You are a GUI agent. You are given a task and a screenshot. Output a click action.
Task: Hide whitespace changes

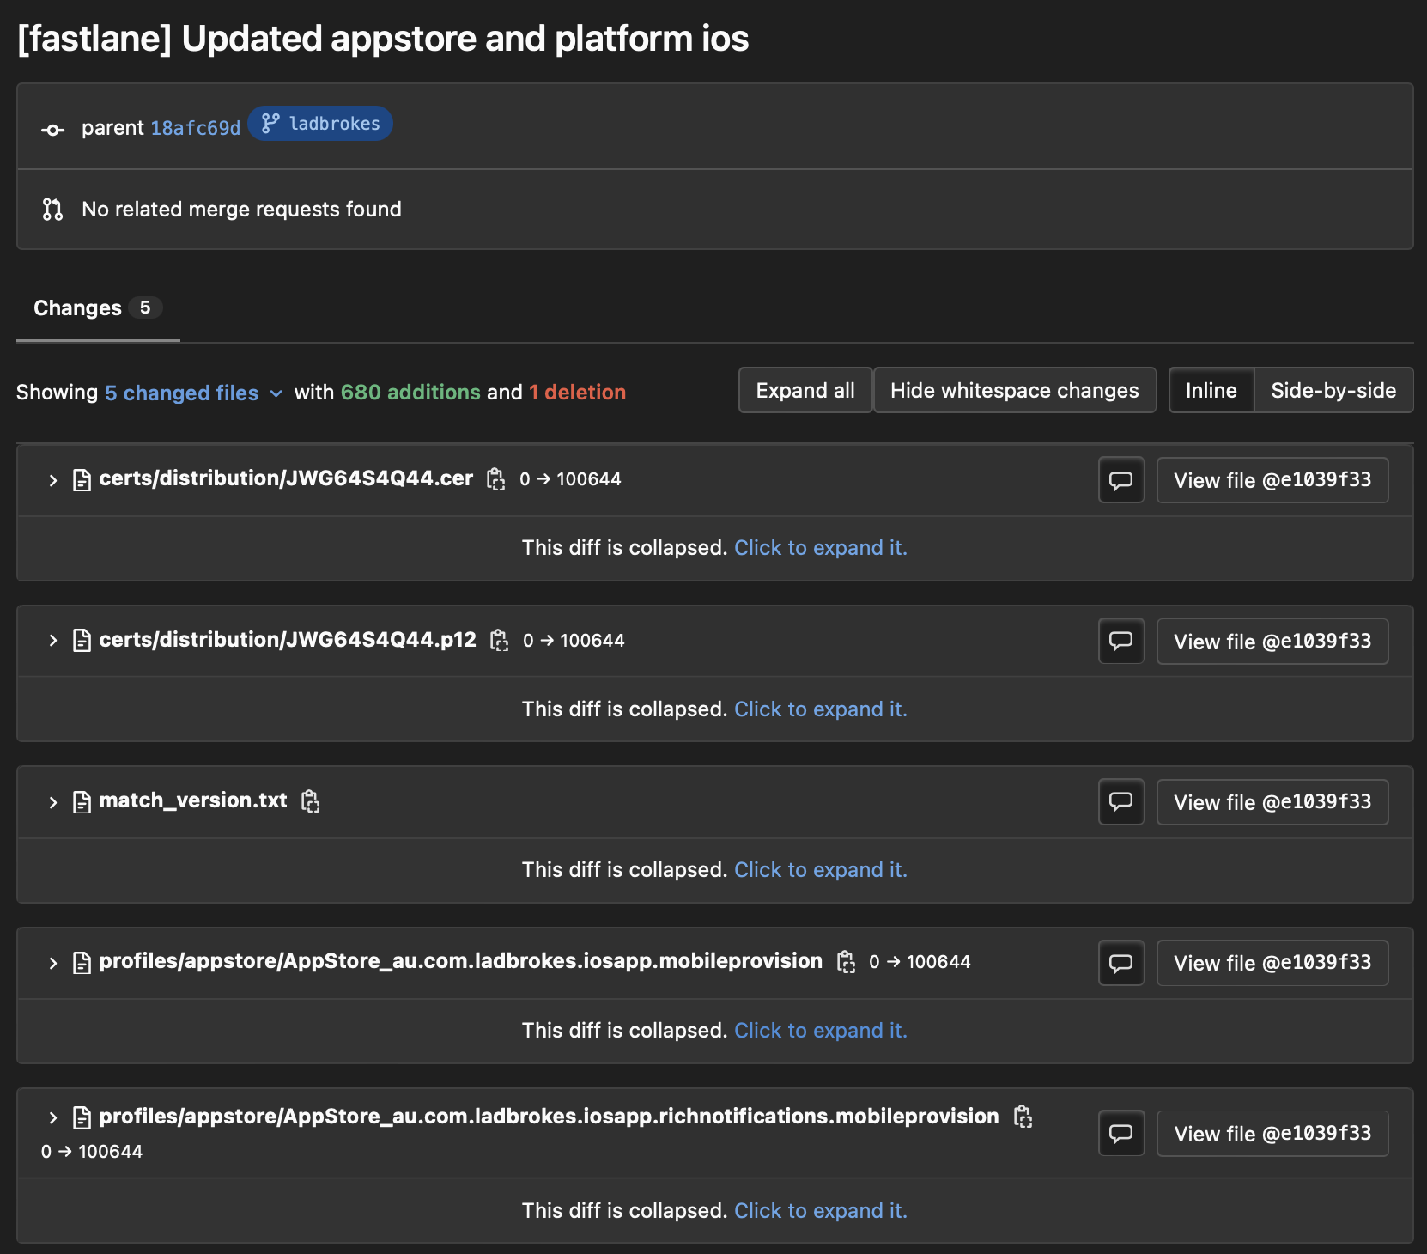pyautogui.click(x=1015, y=391)
